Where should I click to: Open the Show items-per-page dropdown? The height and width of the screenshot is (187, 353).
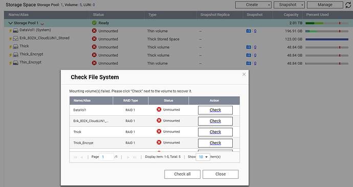203,157
